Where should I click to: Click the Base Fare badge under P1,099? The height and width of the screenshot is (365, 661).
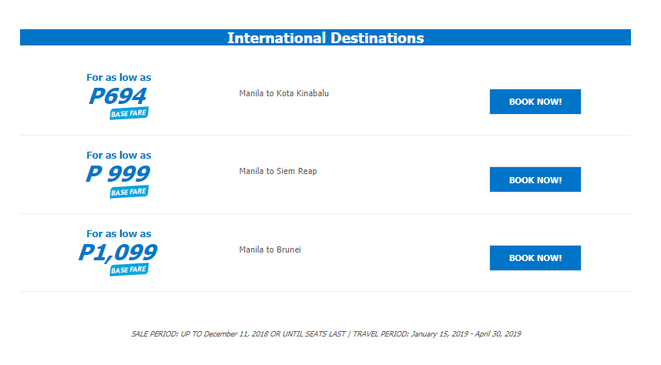[129, 270]
